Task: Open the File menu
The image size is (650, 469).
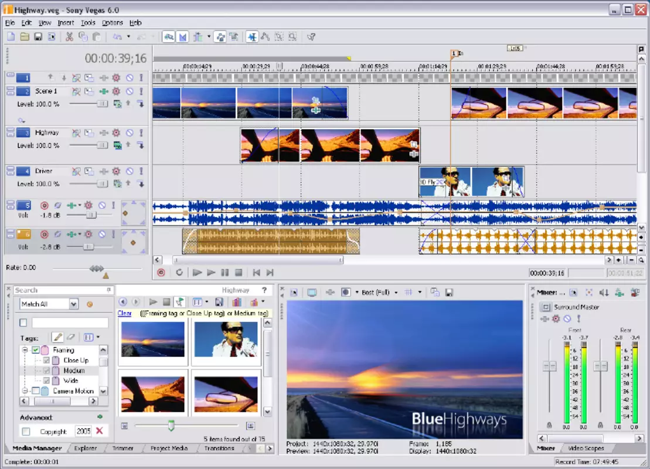Action: tap(10, 23)
